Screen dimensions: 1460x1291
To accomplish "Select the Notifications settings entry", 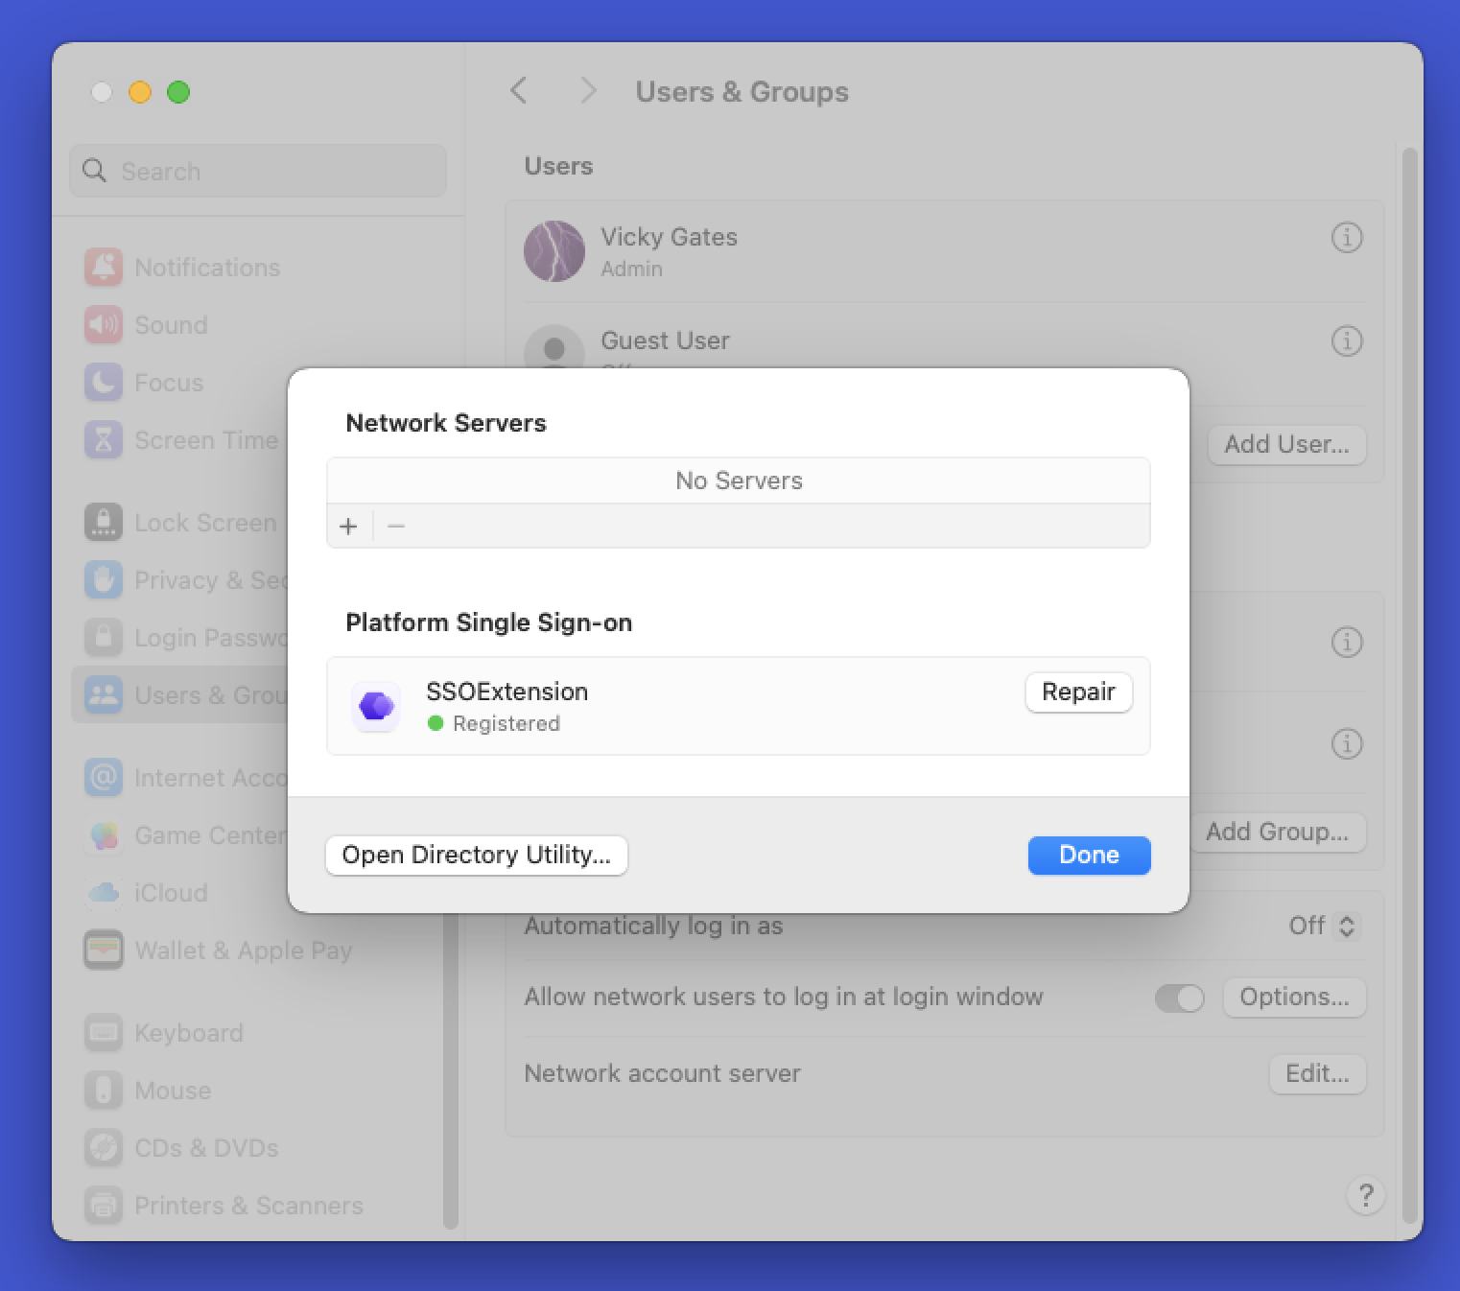I will point(104,267).
